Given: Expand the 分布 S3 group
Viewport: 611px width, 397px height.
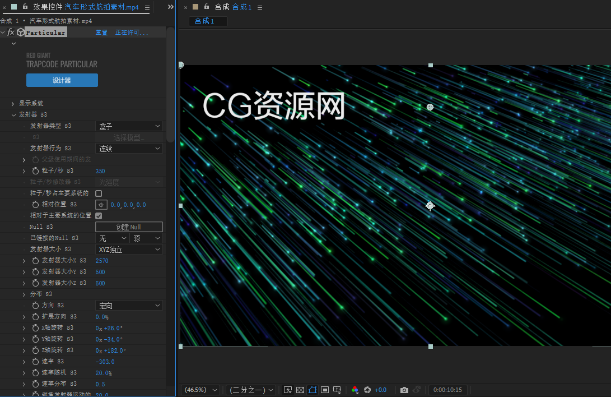Looking at the screenshot, I should 24,294.
